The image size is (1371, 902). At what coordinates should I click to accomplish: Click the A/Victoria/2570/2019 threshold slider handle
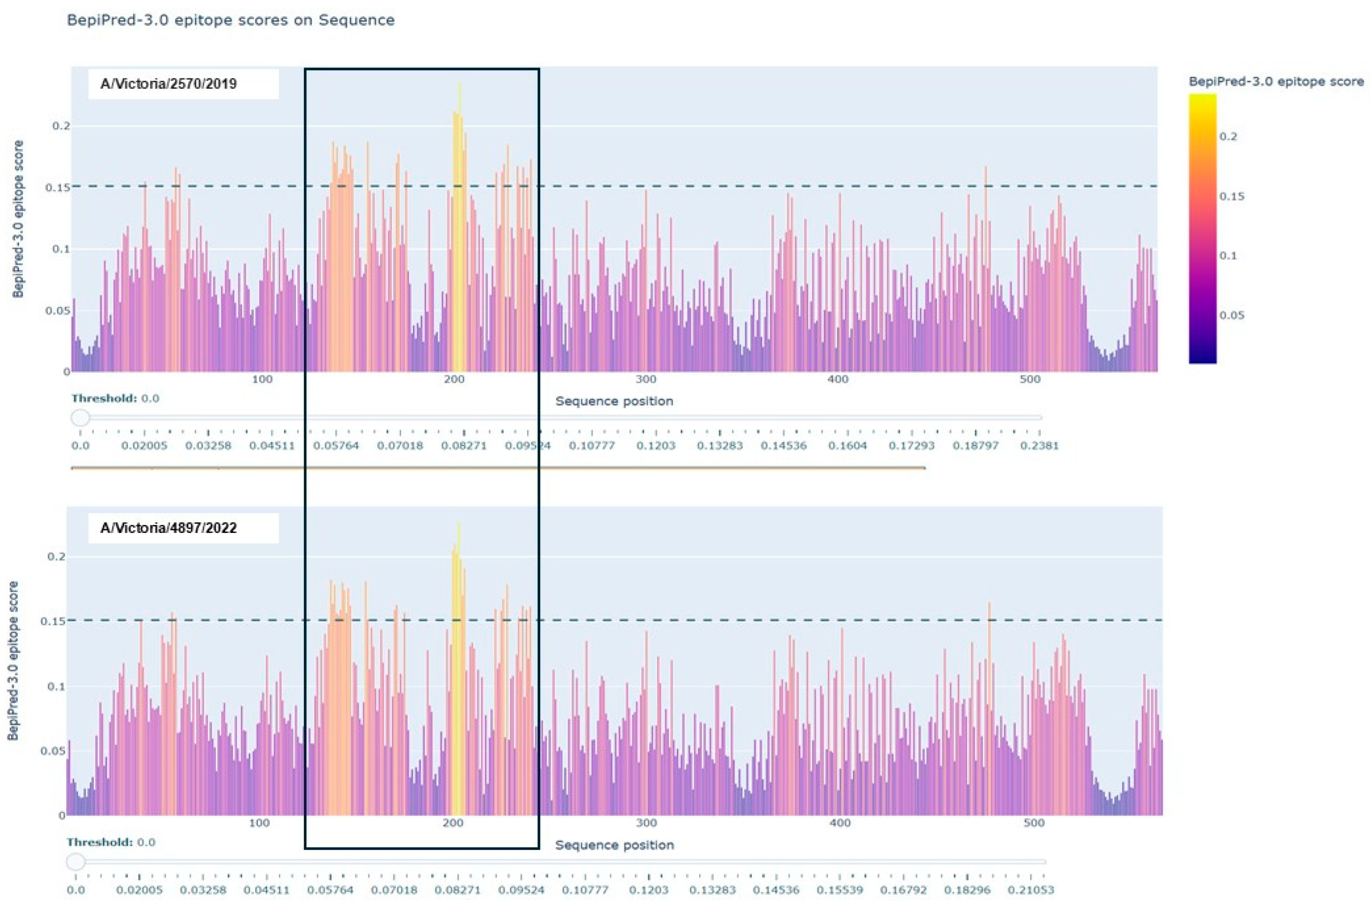(x=80, y=418)
